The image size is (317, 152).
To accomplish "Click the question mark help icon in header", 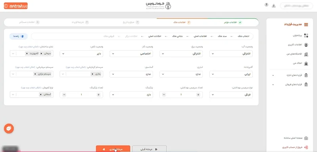I will pos(266,5).
